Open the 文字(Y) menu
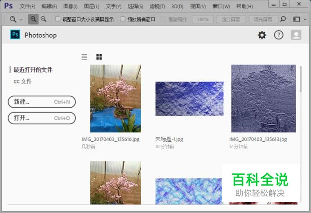Screen dimensions: 311x213 [x=113, y=6]
